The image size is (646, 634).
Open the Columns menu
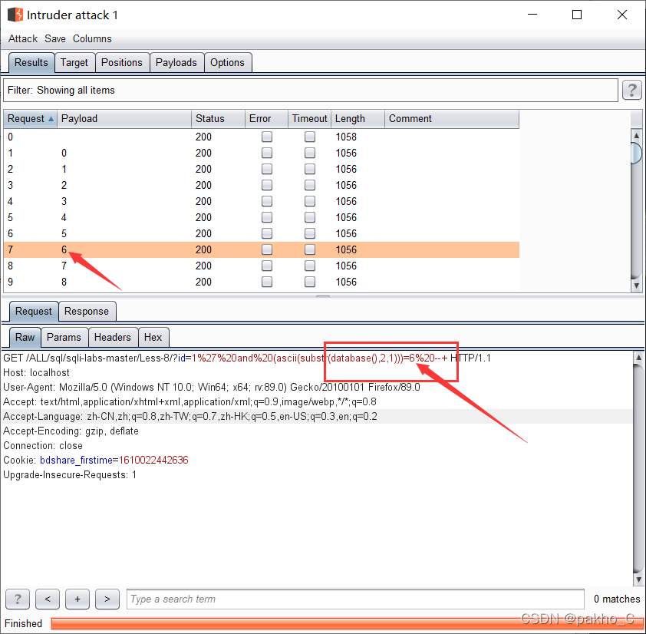point(92,38)
